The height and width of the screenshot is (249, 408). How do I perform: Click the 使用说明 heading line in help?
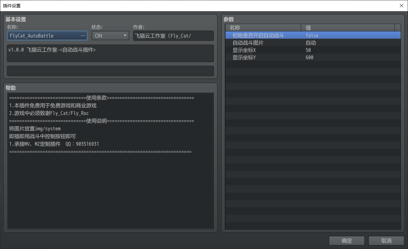[102, 121]
